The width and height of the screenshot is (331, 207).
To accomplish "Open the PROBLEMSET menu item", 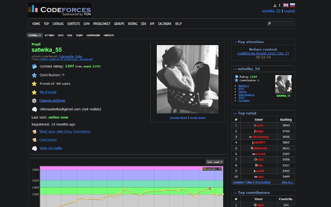I will [102, 24].
